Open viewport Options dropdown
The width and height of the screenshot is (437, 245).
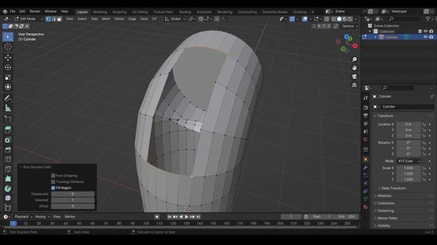point(350,26)
